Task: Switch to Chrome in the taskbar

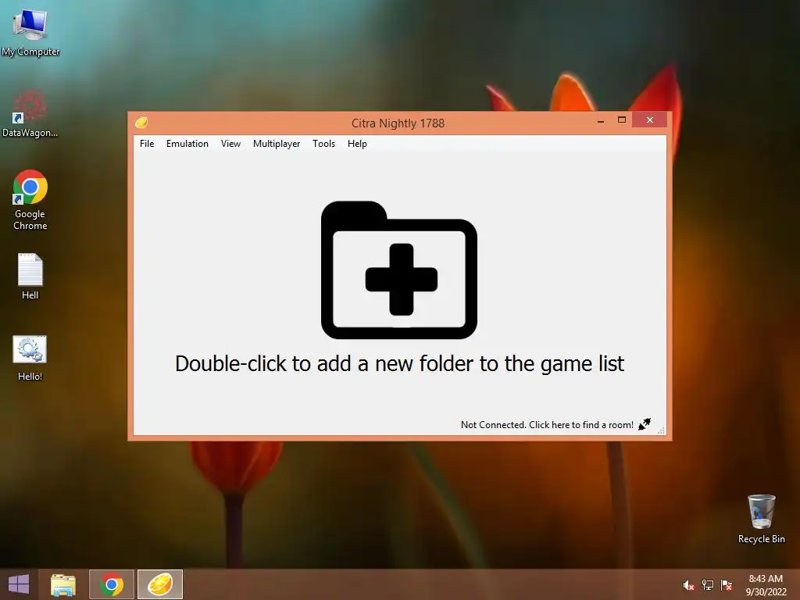Action: coord(112,584)
